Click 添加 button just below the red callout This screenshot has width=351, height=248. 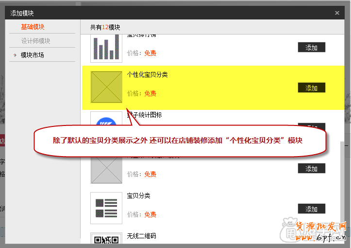(311, 169)
